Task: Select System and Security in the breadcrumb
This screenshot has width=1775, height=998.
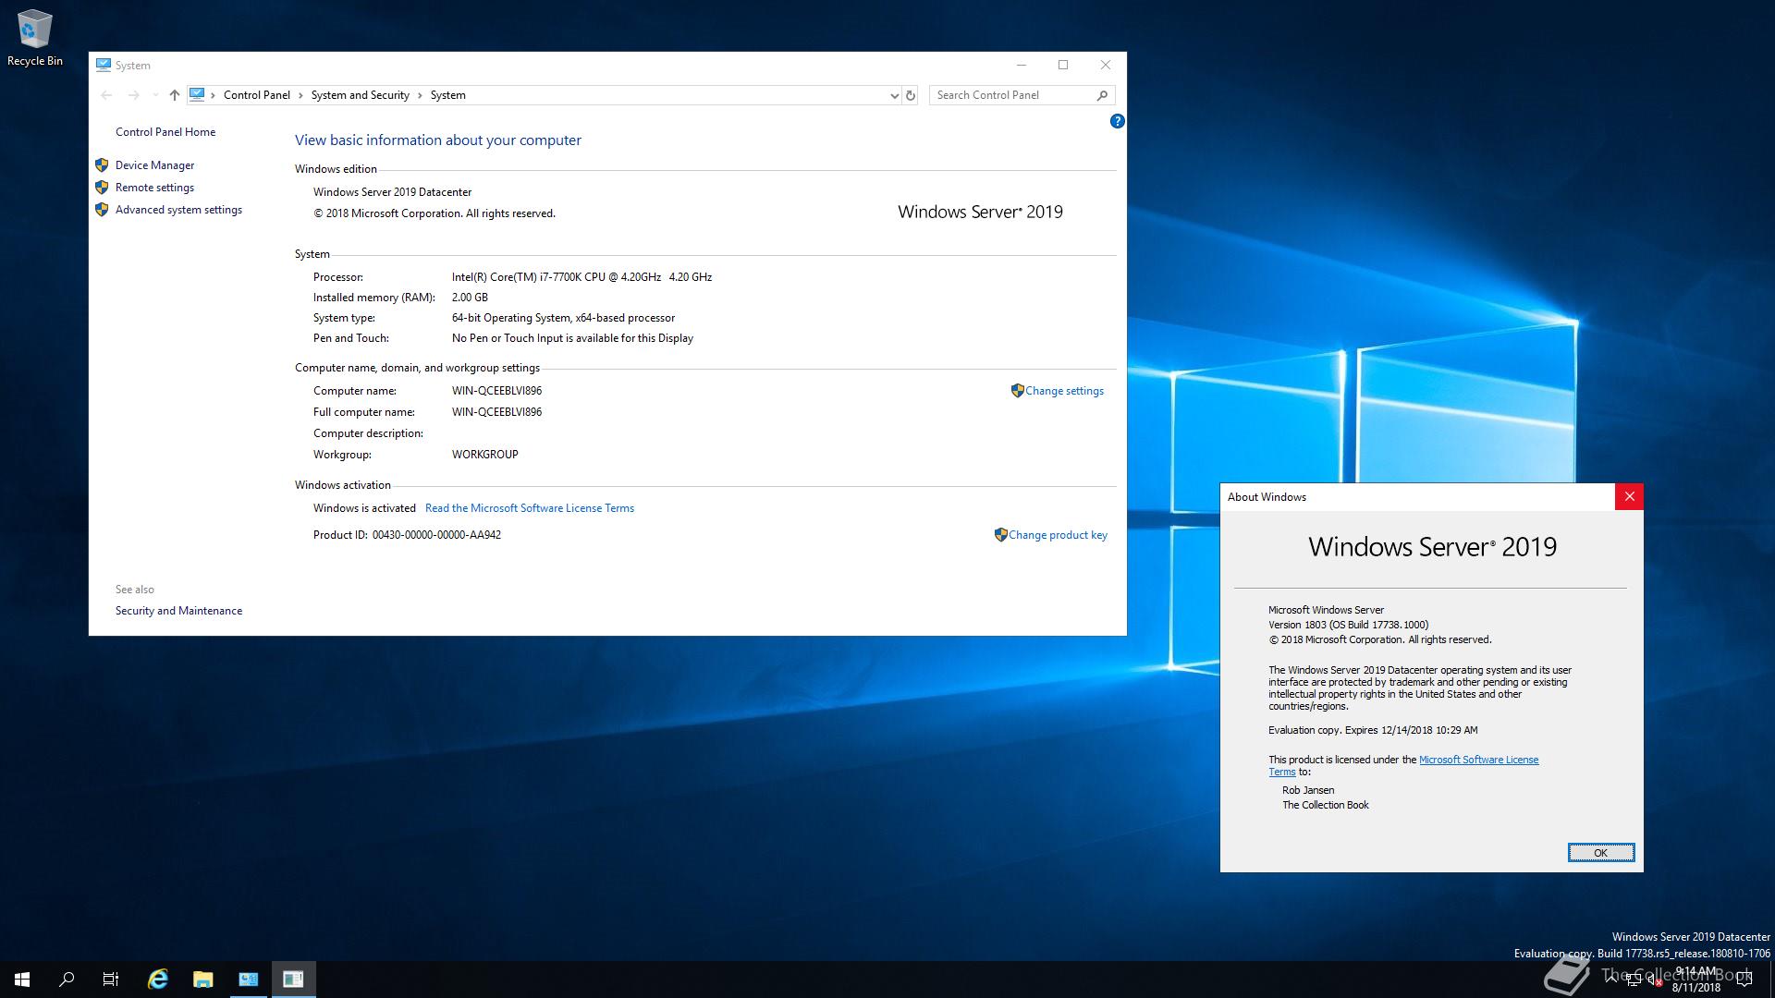Action: 360,95
